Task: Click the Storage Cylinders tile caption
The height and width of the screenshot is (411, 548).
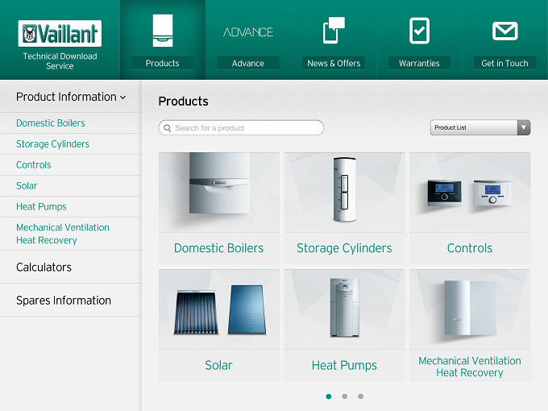Action: (x=344, y=248)
